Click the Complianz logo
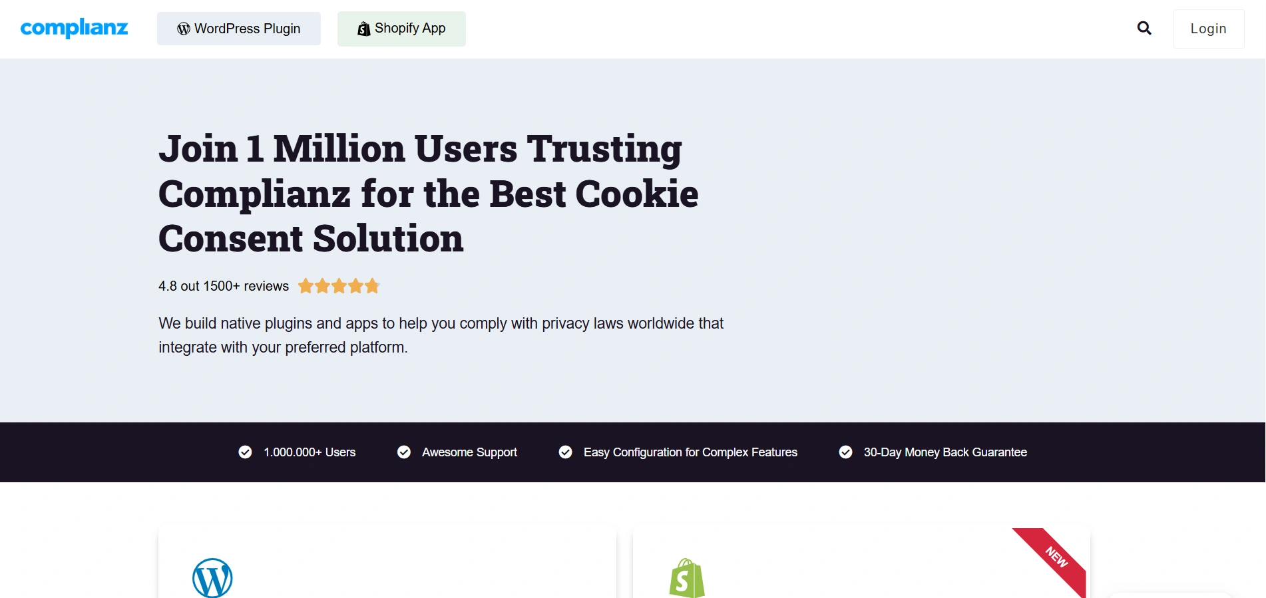This screenshot has width=1266, height=598. click(74, 28)
